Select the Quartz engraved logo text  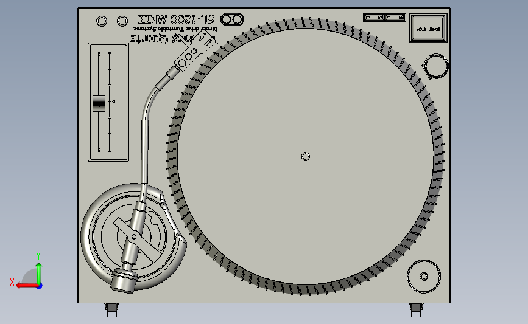[149, 39]
